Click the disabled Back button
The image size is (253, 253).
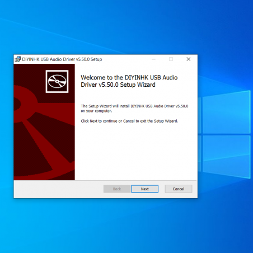pyautogui.click(x=117, y=189)
